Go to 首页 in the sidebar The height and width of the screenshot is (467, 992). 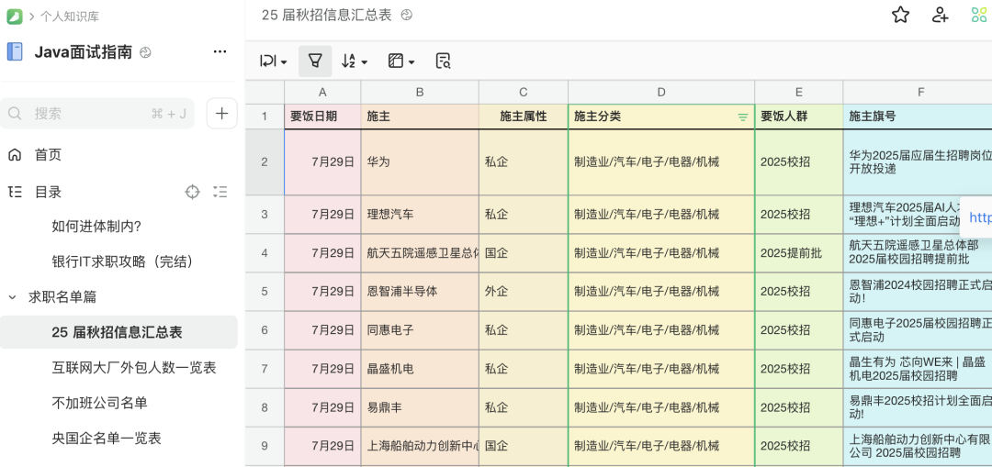click(x=48, y=155)
